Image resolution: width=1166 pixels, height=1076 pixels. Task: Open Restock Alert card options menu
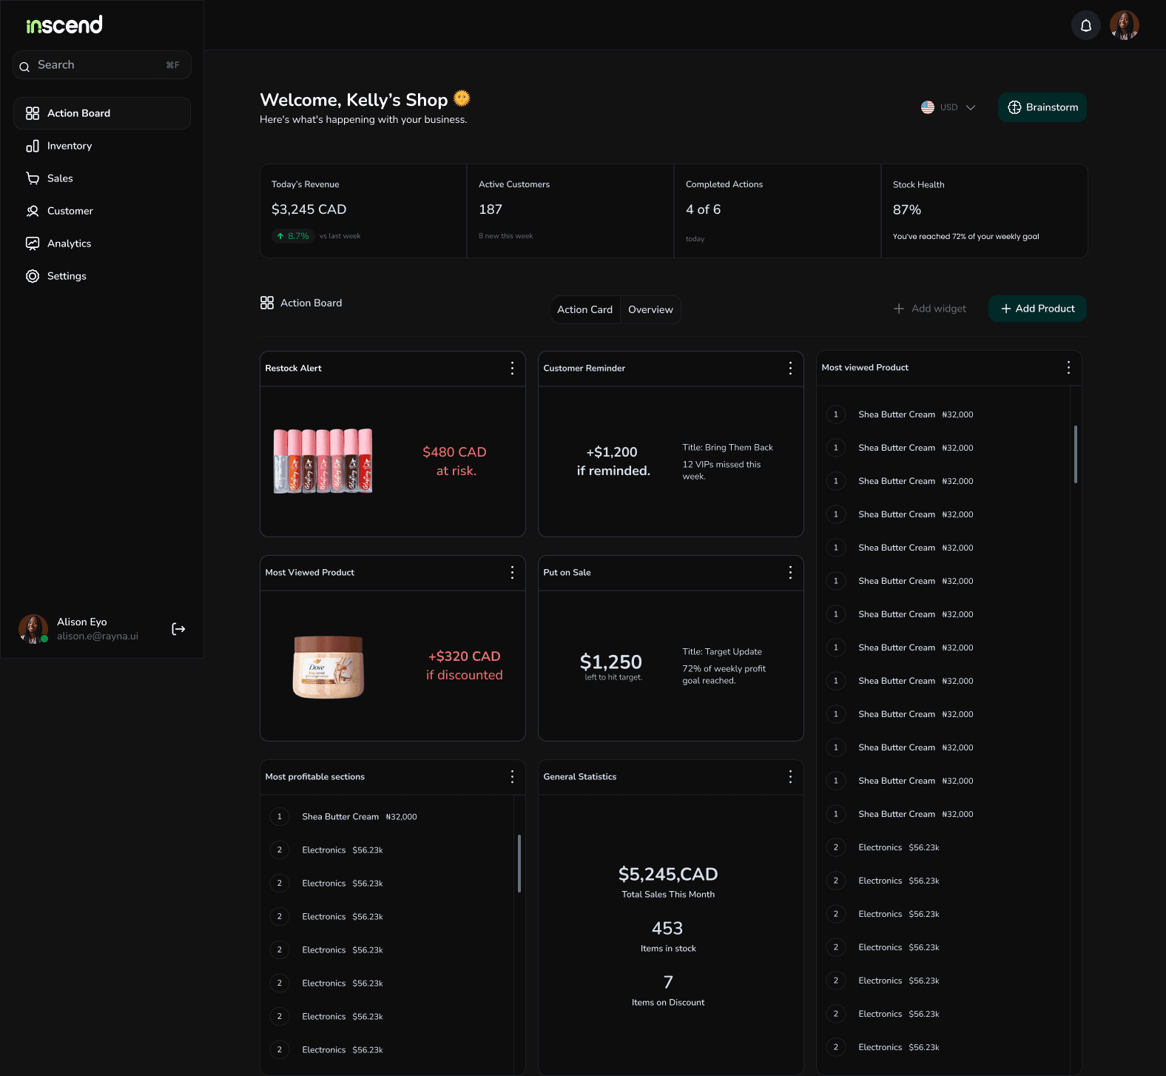[512, 369]
